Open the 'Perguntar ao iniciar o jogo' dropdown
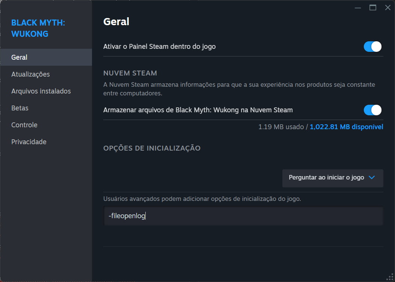The image size is (395, 282). click(x=333, y=178)
